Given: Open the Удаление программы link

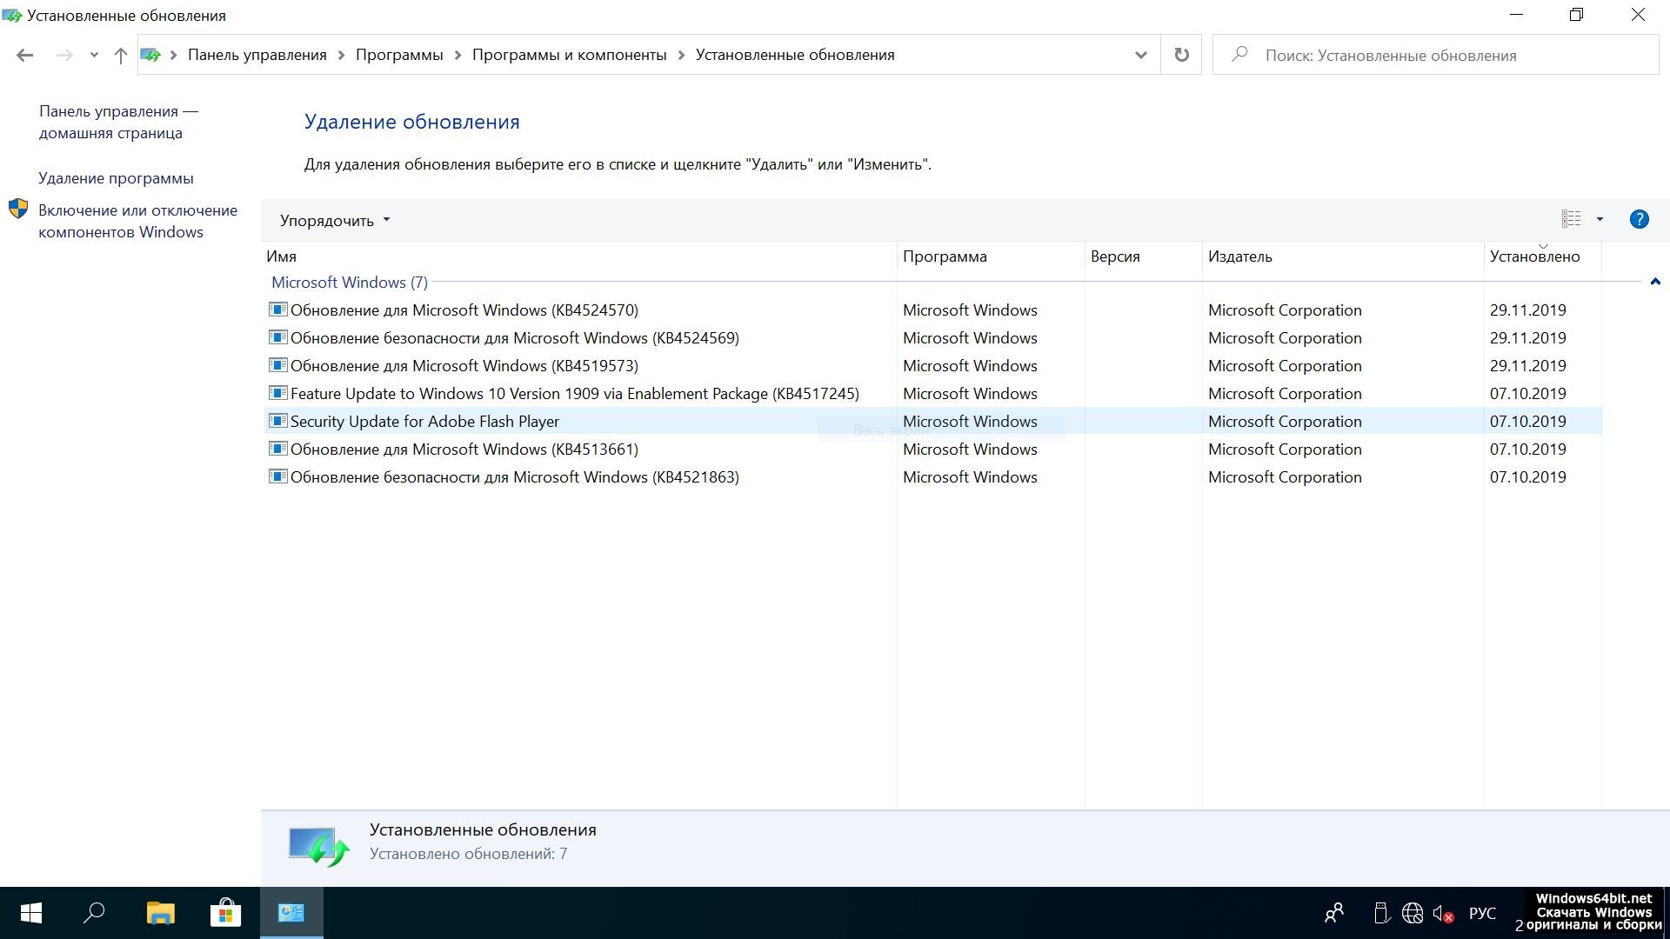Looking at the screenshot, I should 116,178.
